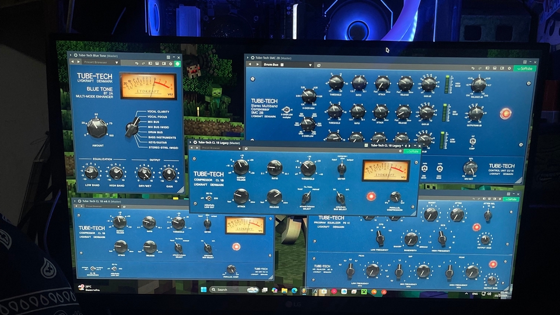Toggle green enable button in Blue Tone toolbar
Screen dimensions: 560x315
[x=177, y=64]
